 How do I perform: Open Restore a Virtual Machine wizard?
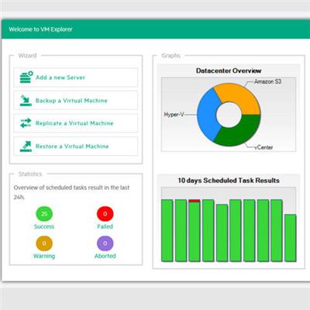[x=76, y=146]
